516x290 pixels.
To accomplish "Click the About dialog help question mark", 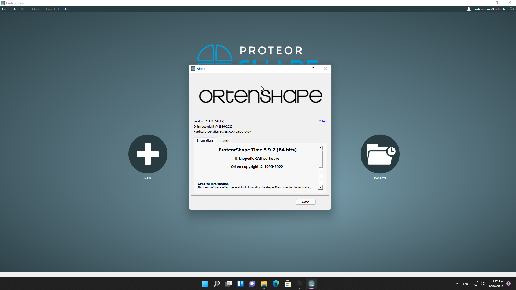I will point(313,69).
